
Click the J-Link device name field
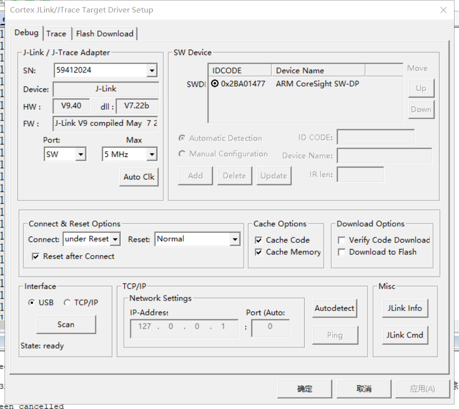[x=106, y=89]
